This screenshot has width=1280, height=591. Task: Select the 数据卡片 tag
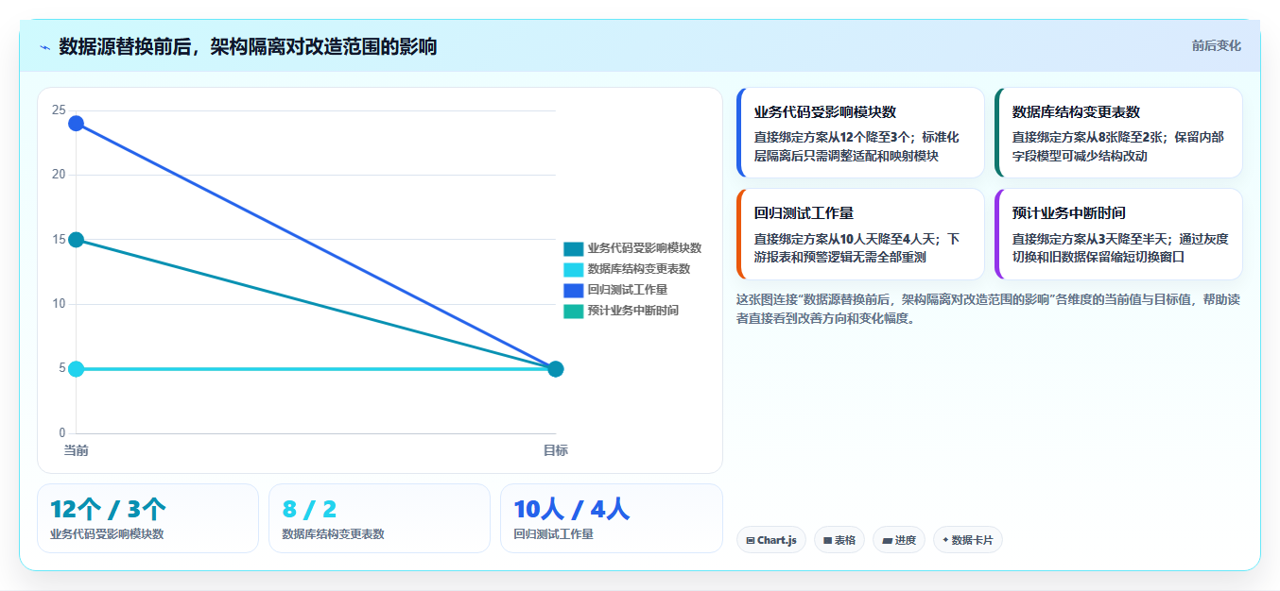click(x=967, y=540)
